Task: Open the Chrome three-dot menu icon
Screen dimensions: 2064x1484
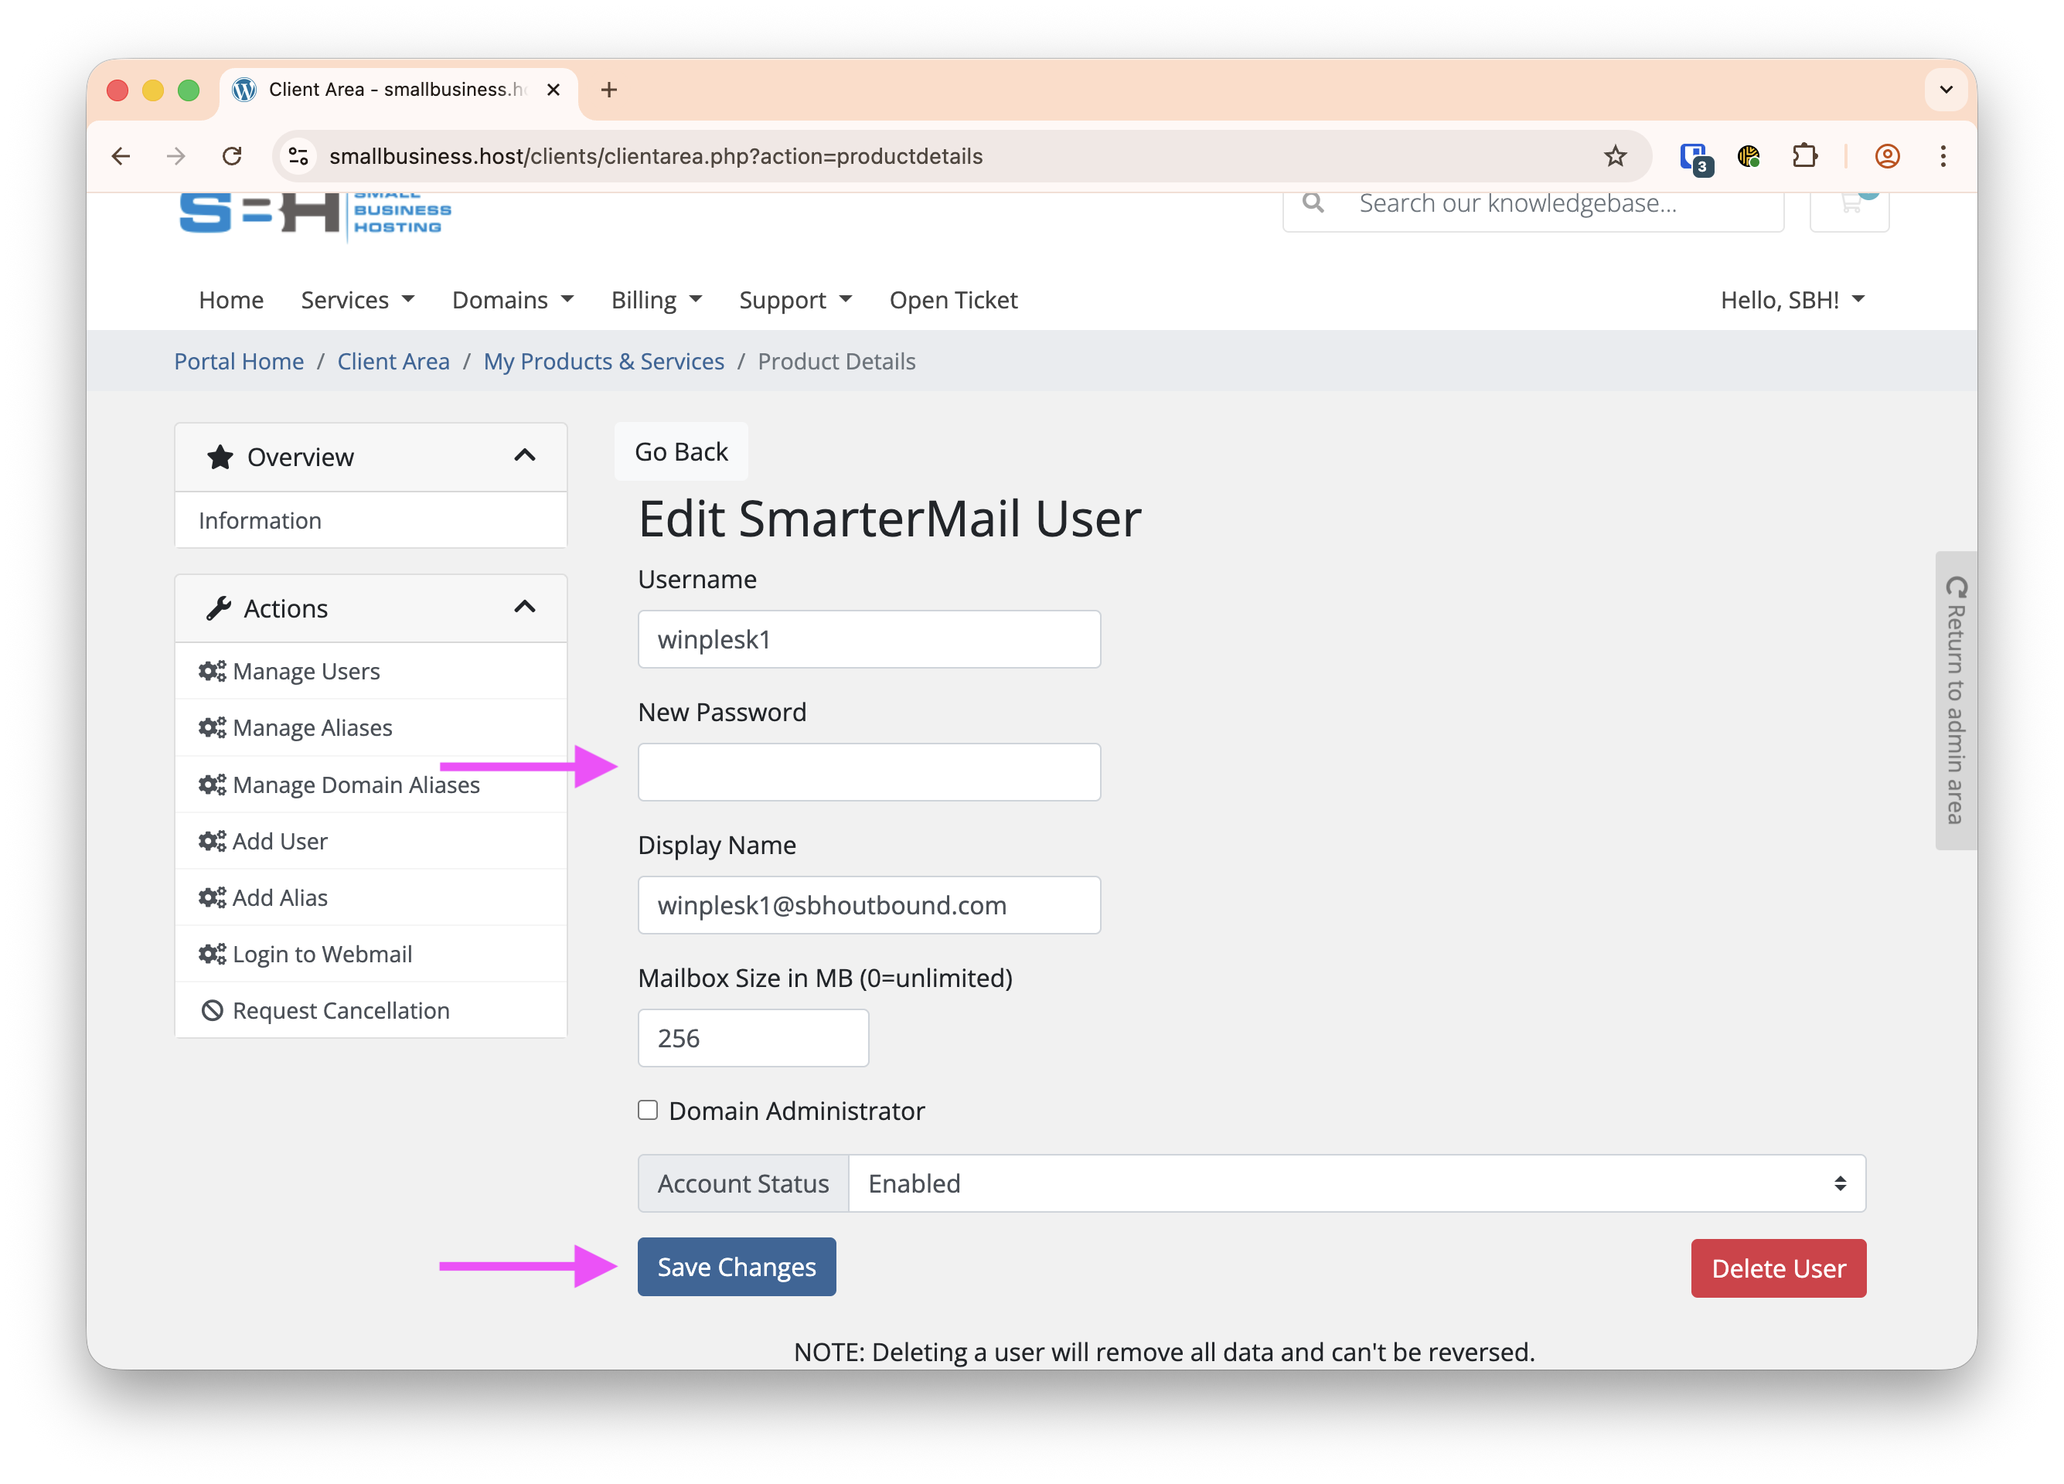Action: pyautogui.click(x=1943, y=156)
